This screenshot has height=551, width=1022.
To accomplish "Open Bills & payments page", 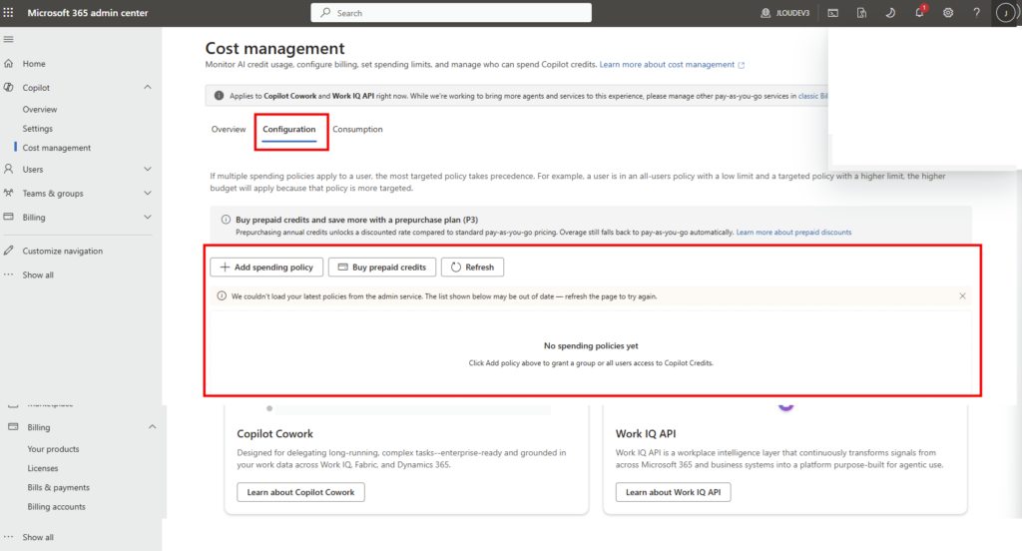I will 59,488.
